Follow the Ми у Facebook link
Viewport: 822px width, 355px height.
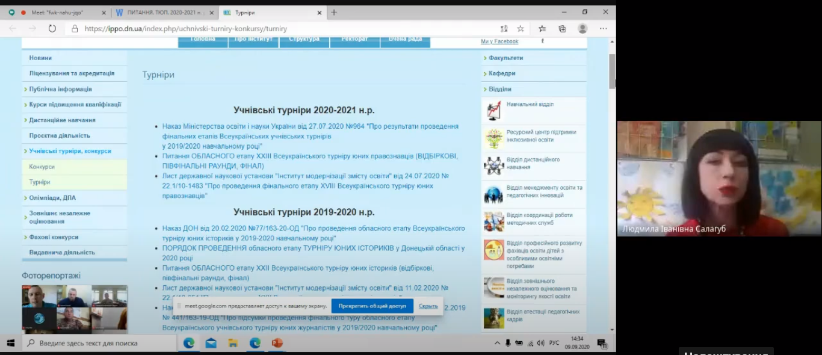[x=499, y=42]
